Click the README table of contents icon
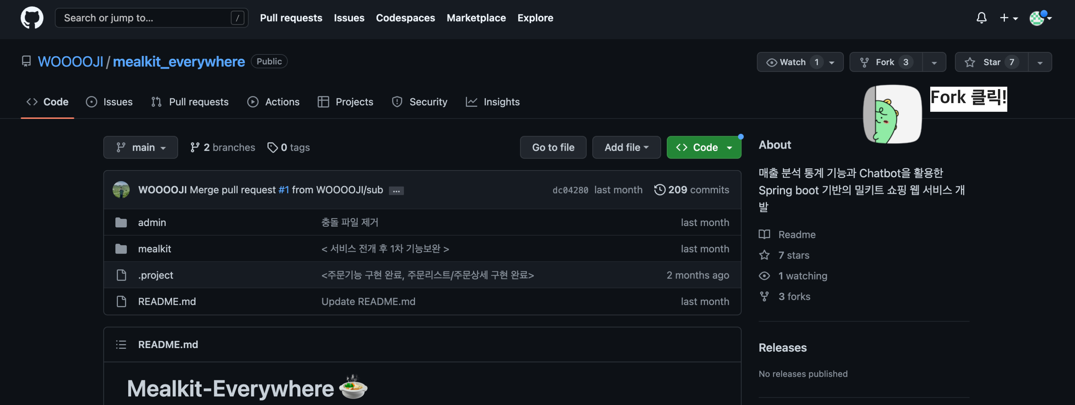 [x=121, y=344]
